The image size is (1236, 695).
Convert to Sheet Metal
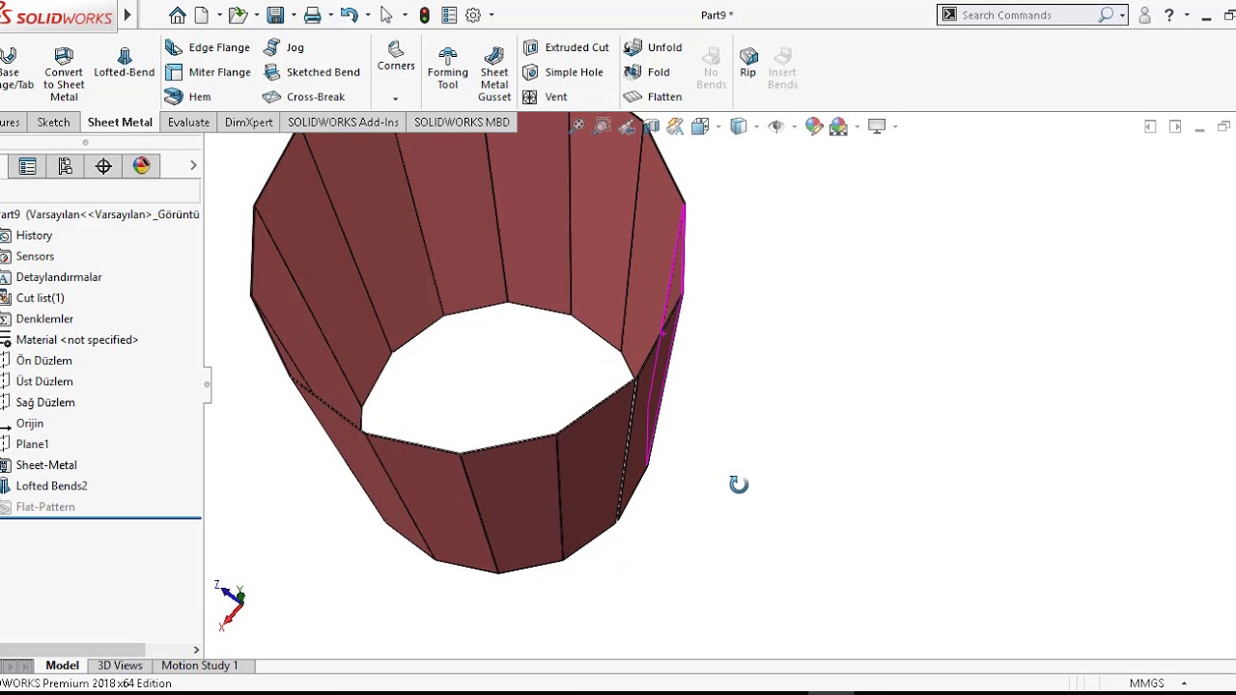click(x=64, y=74)
